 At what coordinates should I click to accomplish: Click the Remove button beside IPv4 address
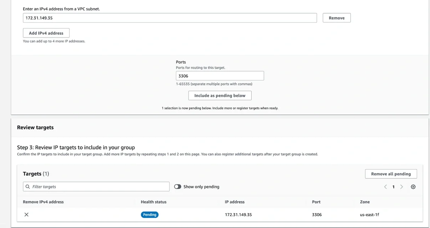tap(336, 18)
